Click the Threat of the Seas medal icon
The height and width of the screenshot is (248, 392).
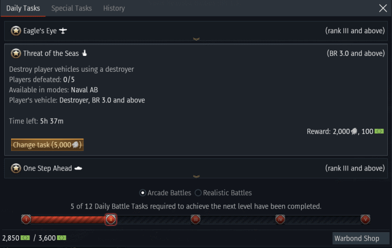pyautogui.click(x=16, y=53)
